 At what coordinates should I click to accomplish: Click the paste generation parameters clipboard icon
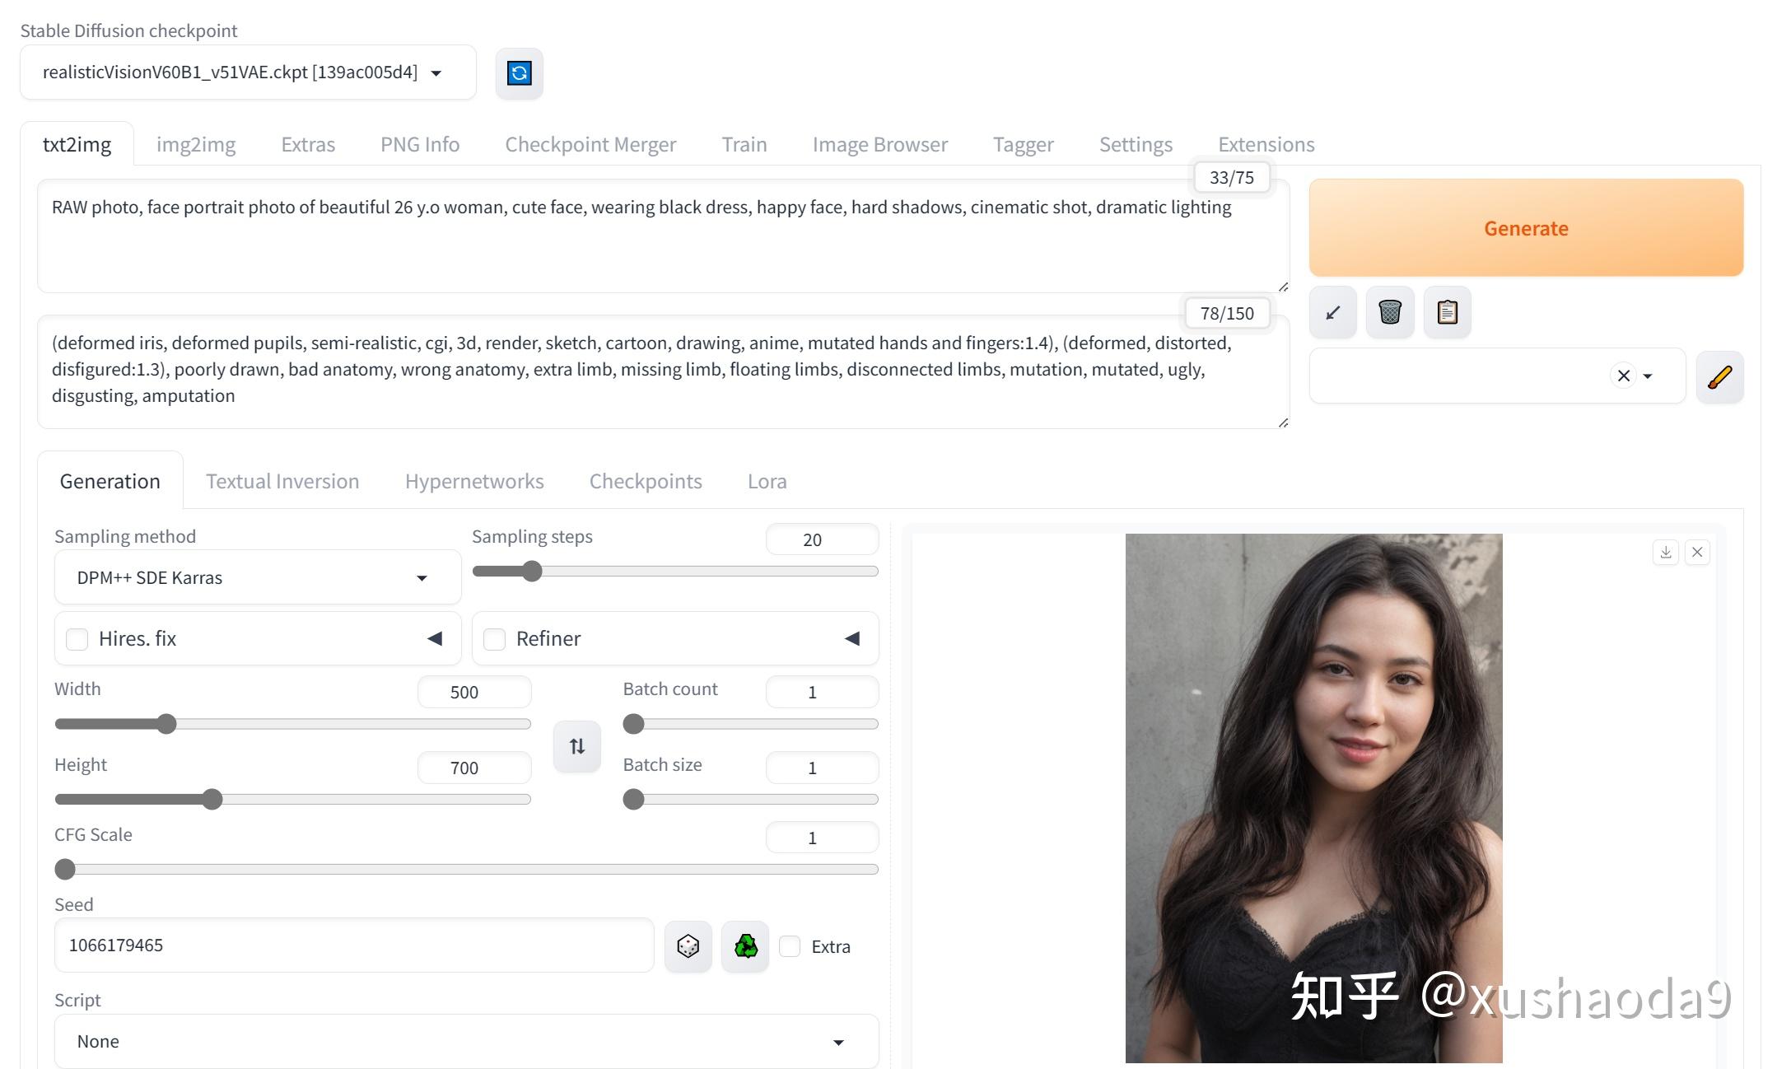pos(1447,311)
